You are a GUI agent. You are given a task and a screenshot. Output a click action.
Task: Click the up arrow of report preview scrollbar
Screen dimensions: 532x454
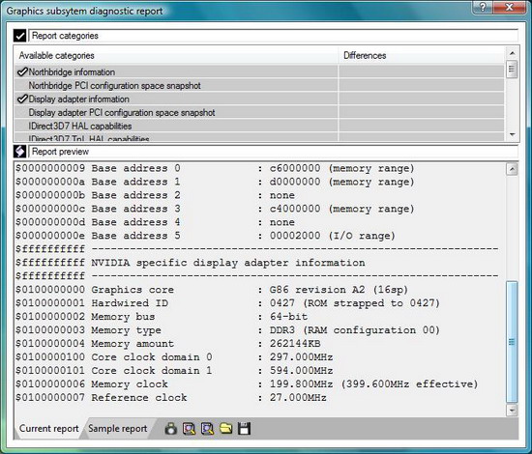coord(512,169)
